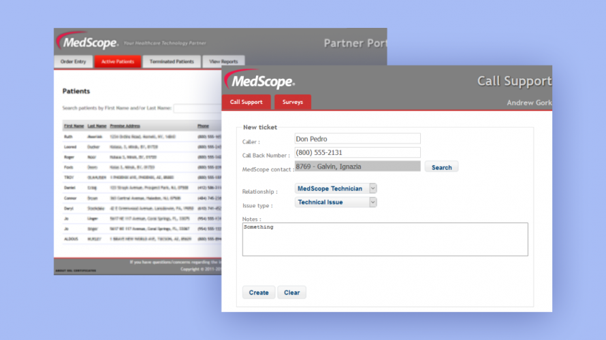The width and height of the screenshot is (606, 340).
Task: Click the MedScope logo in Call Support window
Action: pos(259,80)
